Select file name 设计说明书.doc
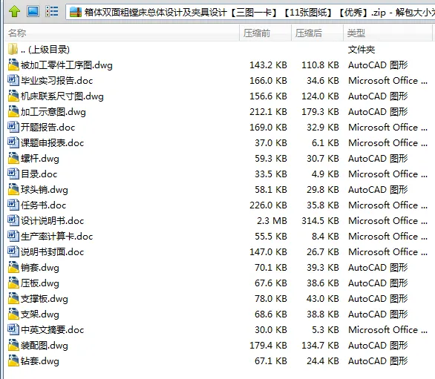This screenshot has height=379, width=435. [x=53, y=221]
